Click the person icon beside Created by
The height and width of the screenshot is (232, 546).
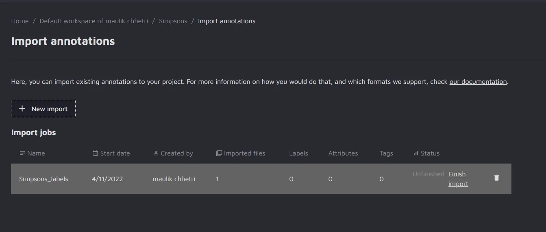click(x=156, y=153)
